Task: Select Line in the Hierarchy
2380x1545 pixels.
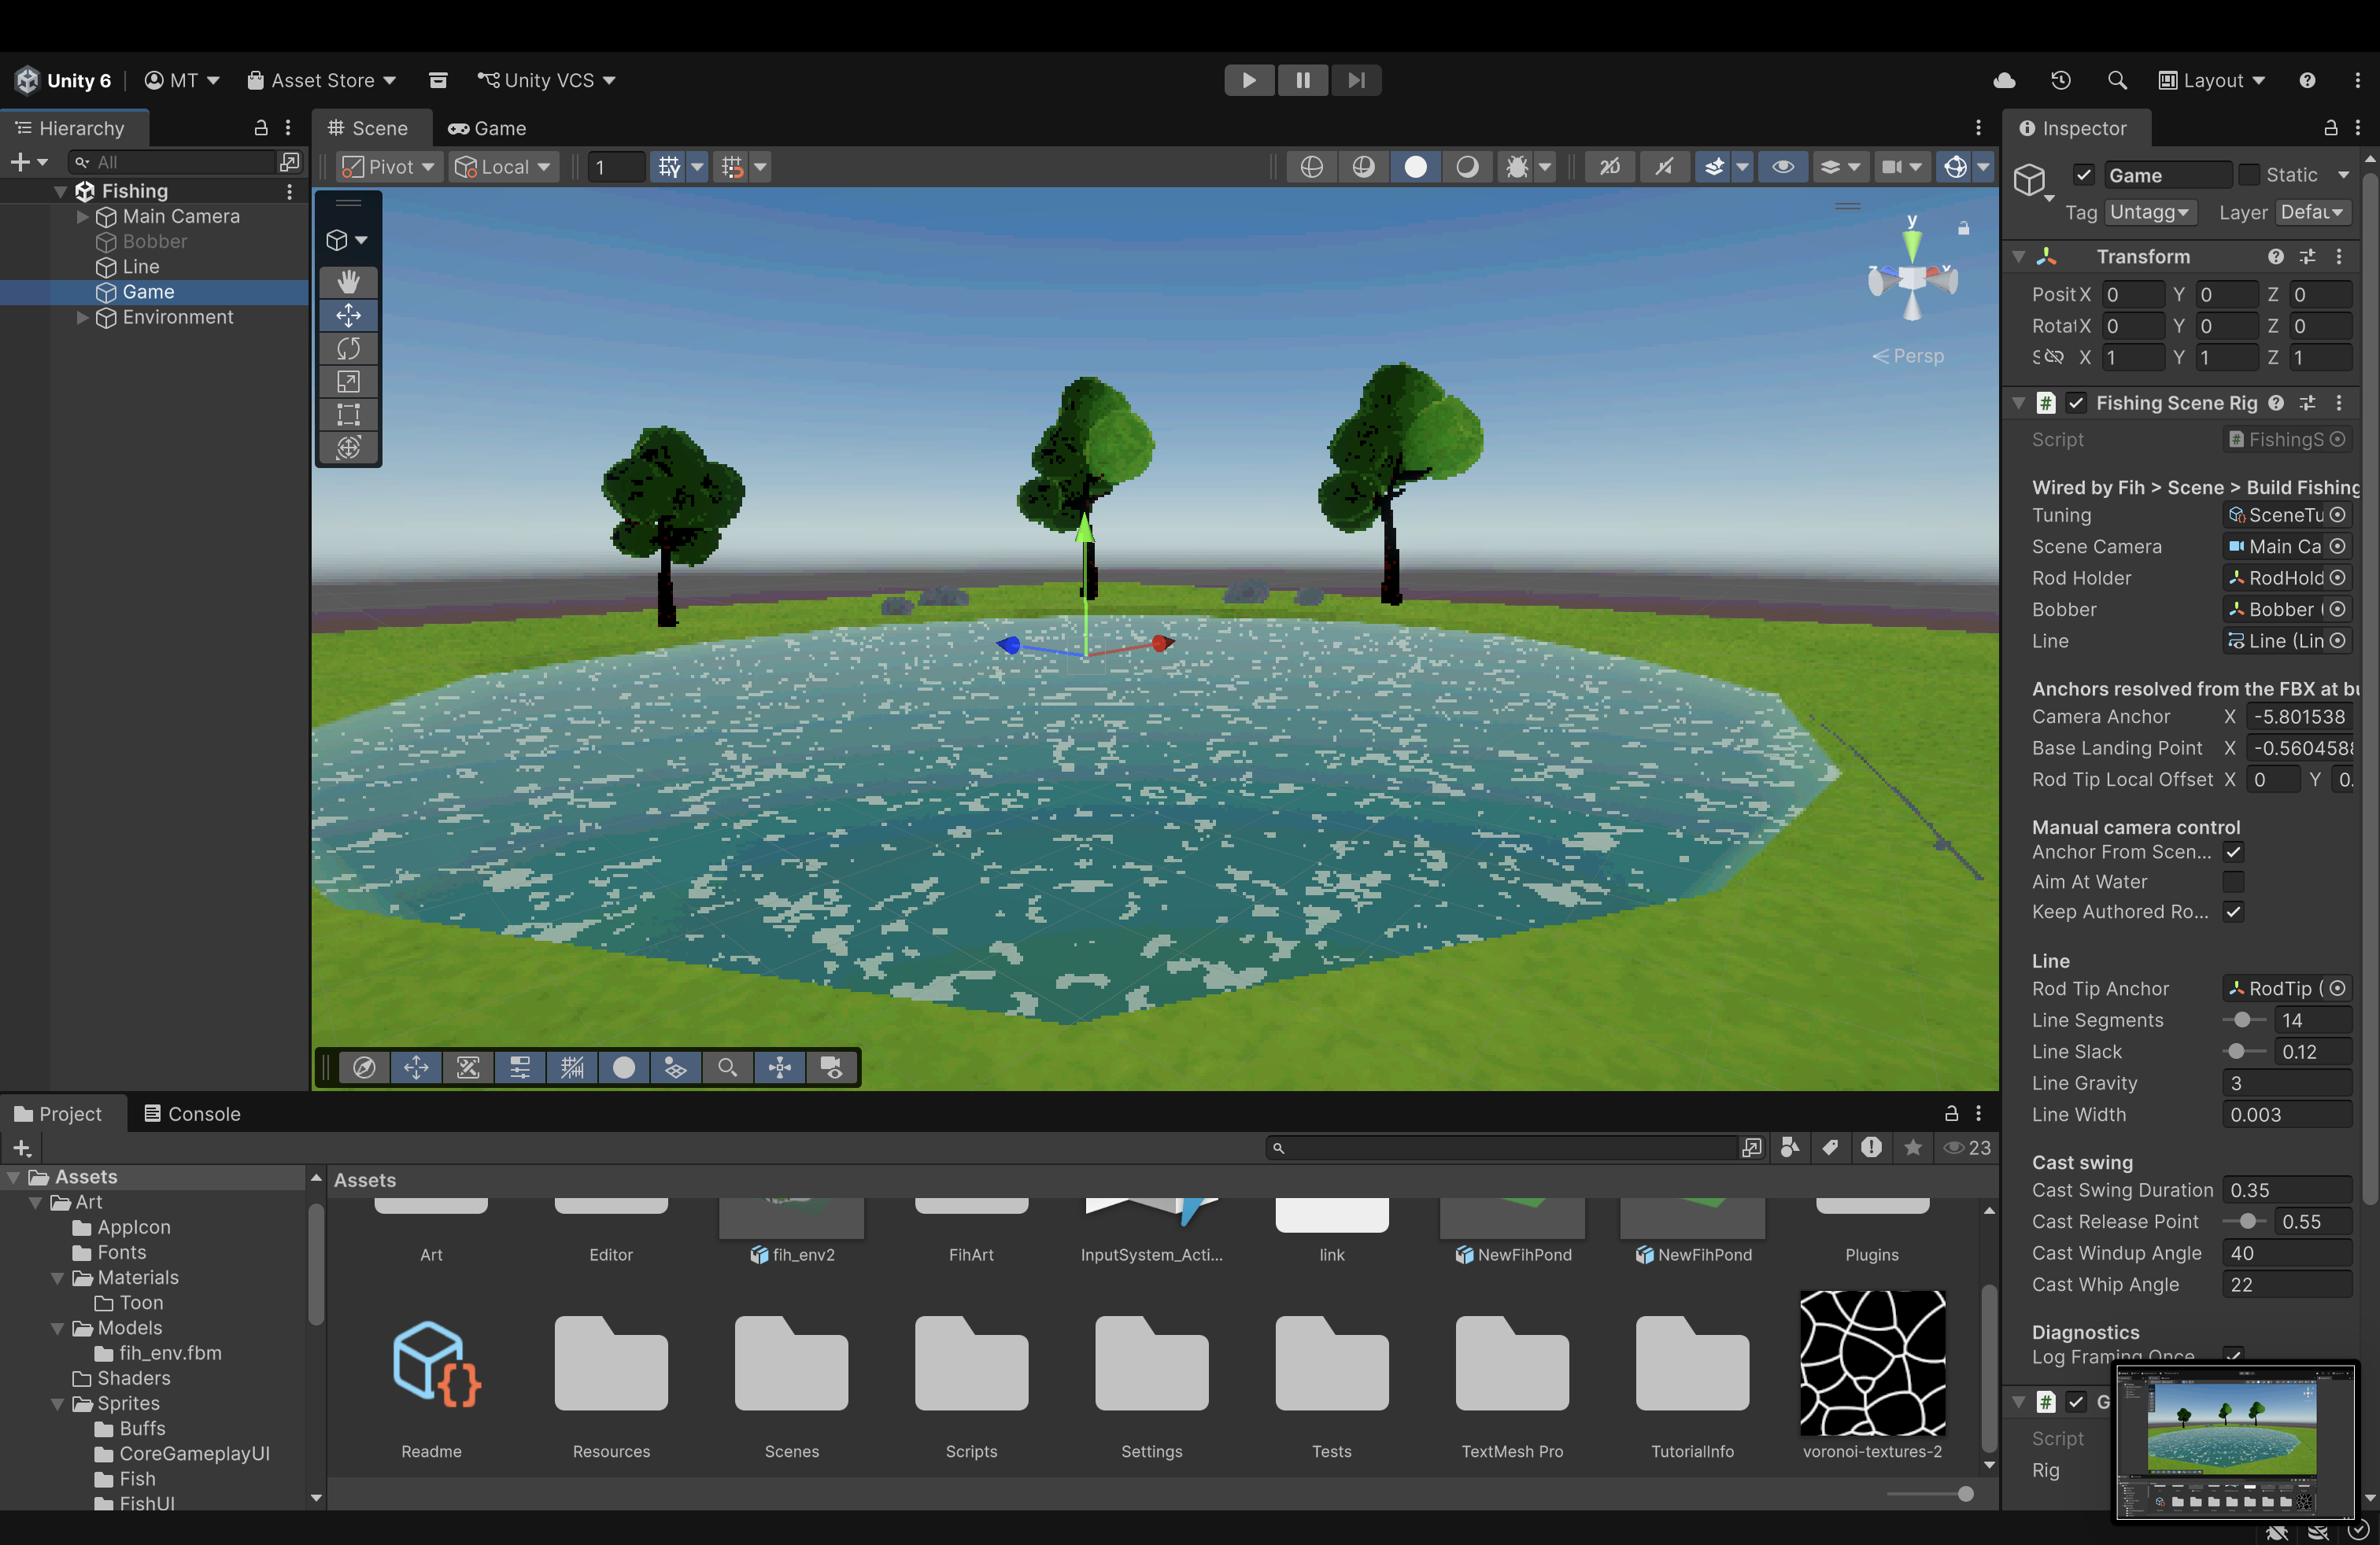Action: coord(154,267)
